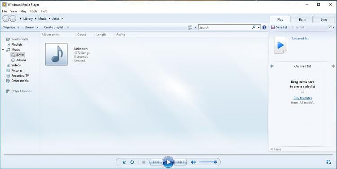Screen dimensions: 337x169
Task: Click the Play favorites link
Action: point(302,98)
